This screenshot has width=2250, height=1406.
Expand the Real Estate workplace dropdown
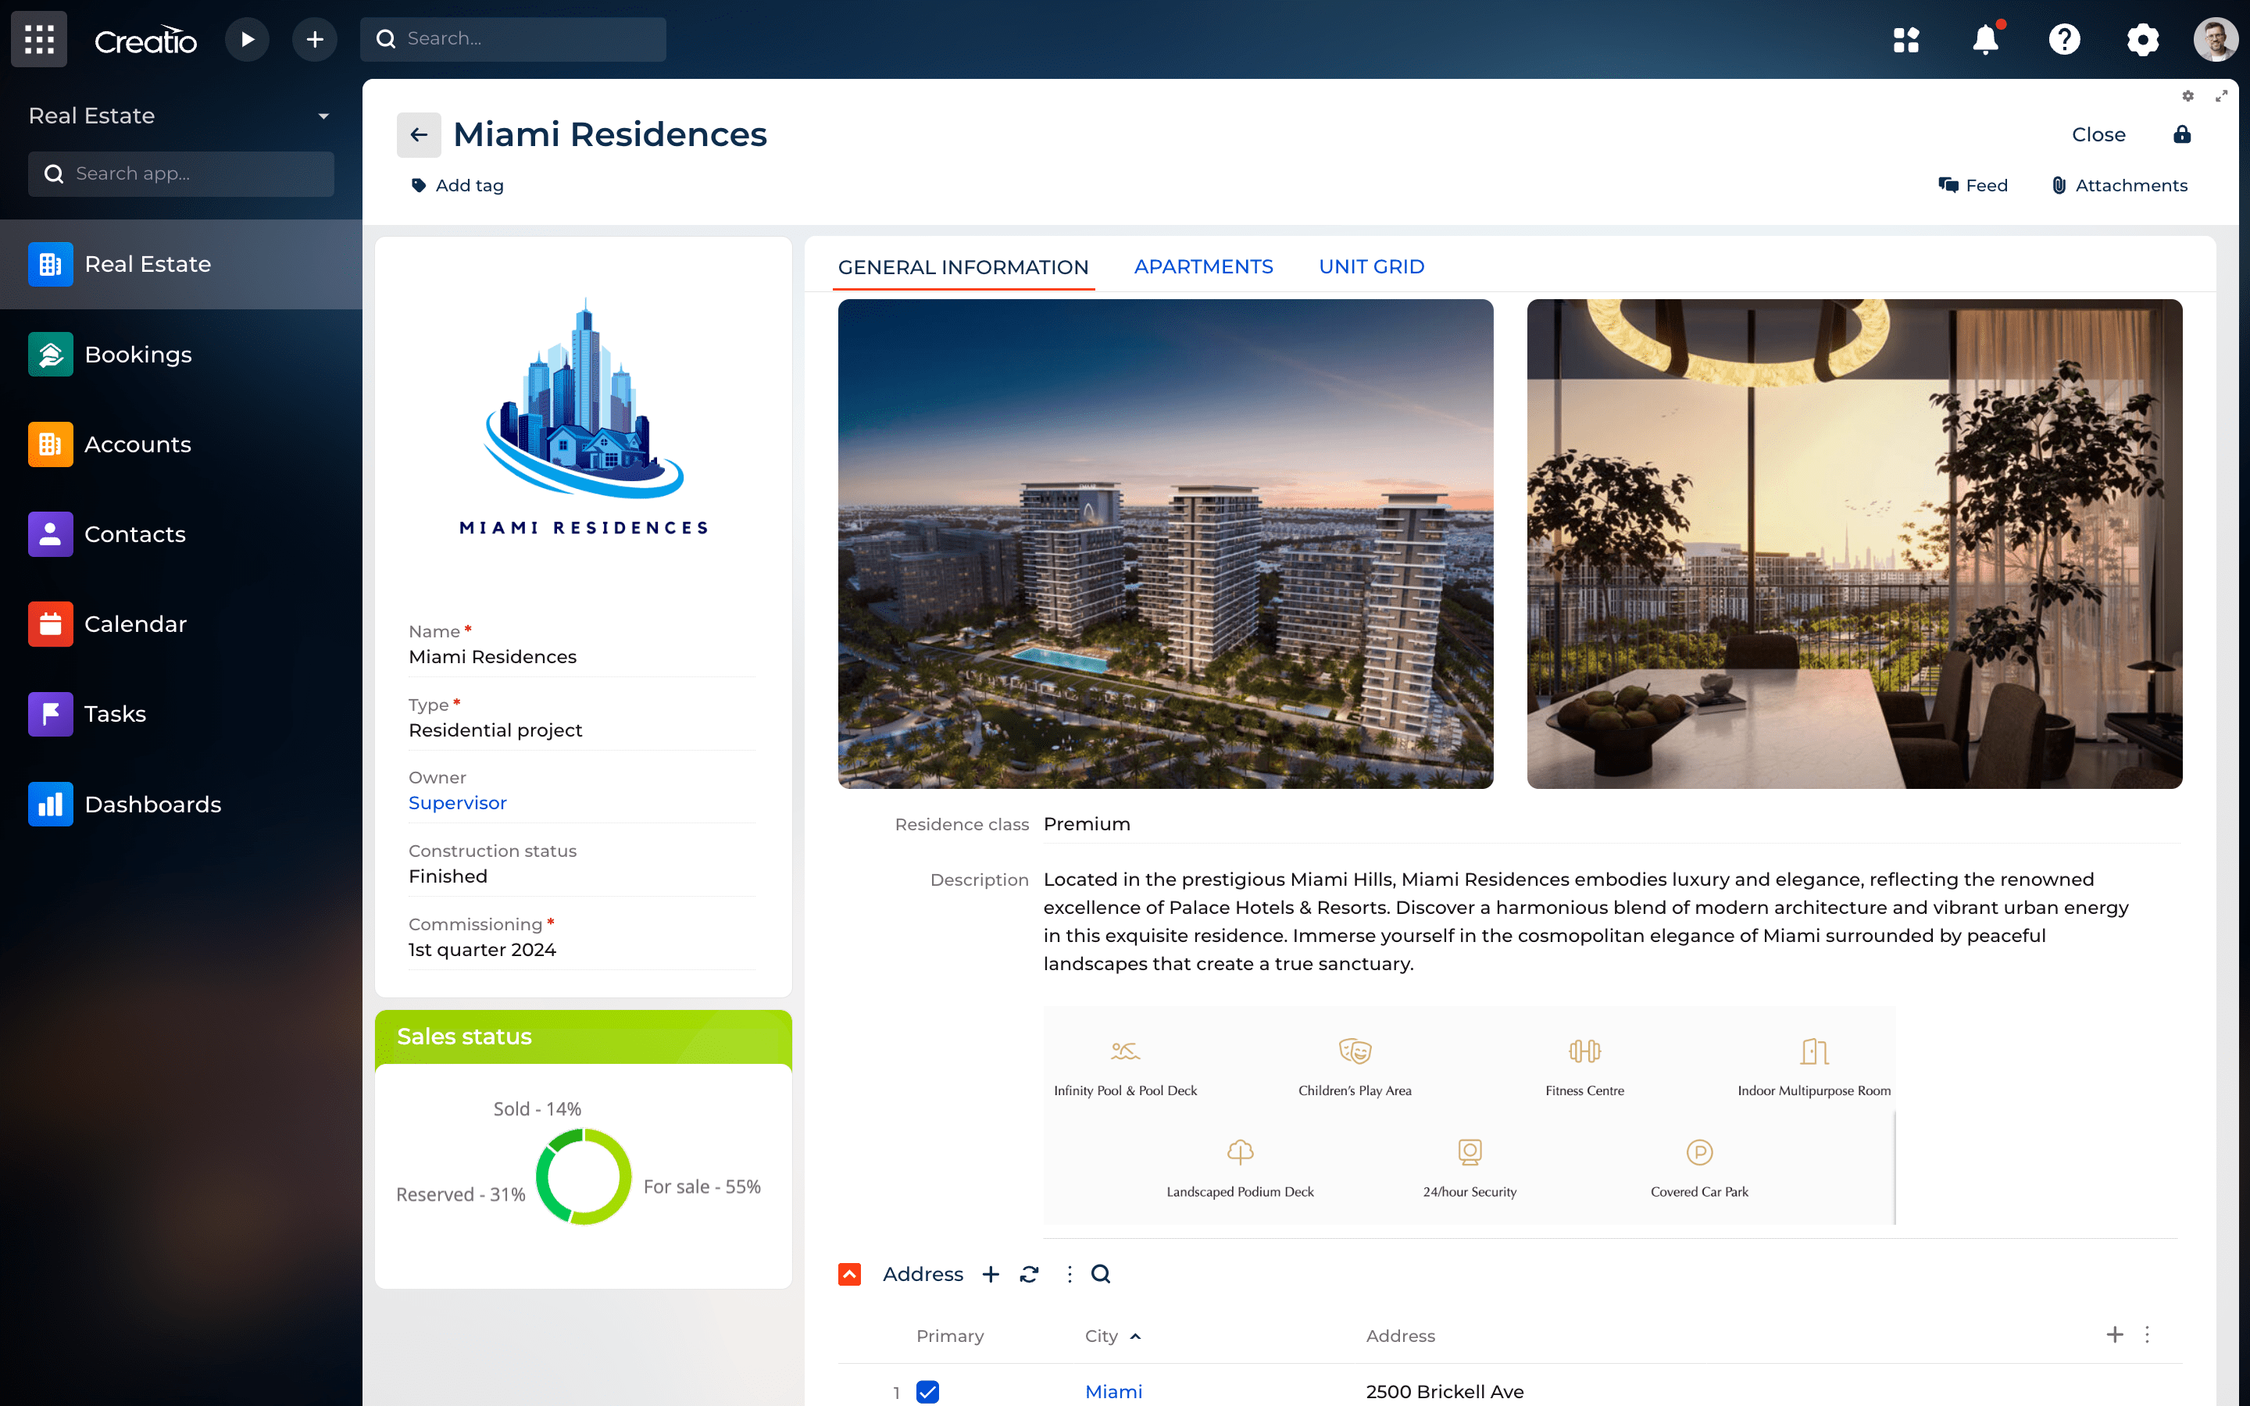pyautogui.click(x=323, y=116)
